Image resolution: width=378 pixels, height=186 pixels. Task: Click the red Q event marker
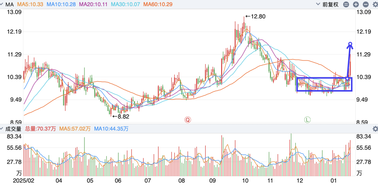188,120
